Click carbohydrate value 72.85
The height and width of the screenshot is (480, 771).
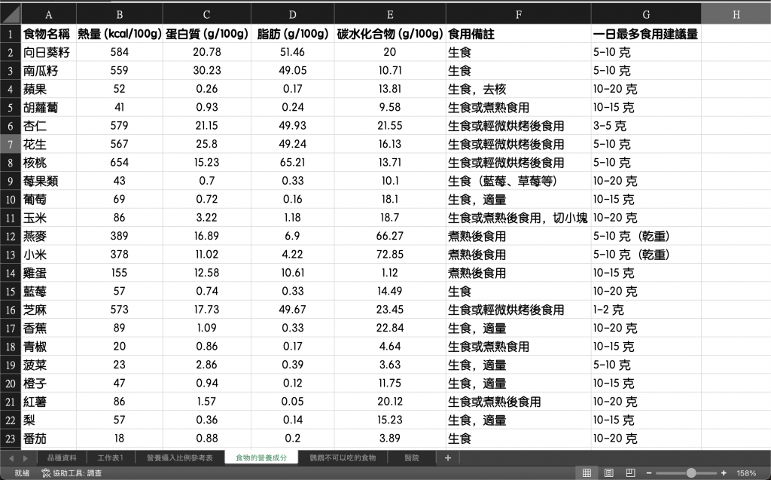coord(390,255)
